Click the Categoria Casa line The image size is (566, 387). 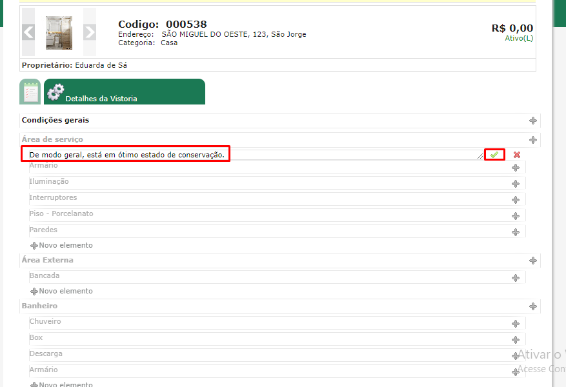tap(148, 43)
